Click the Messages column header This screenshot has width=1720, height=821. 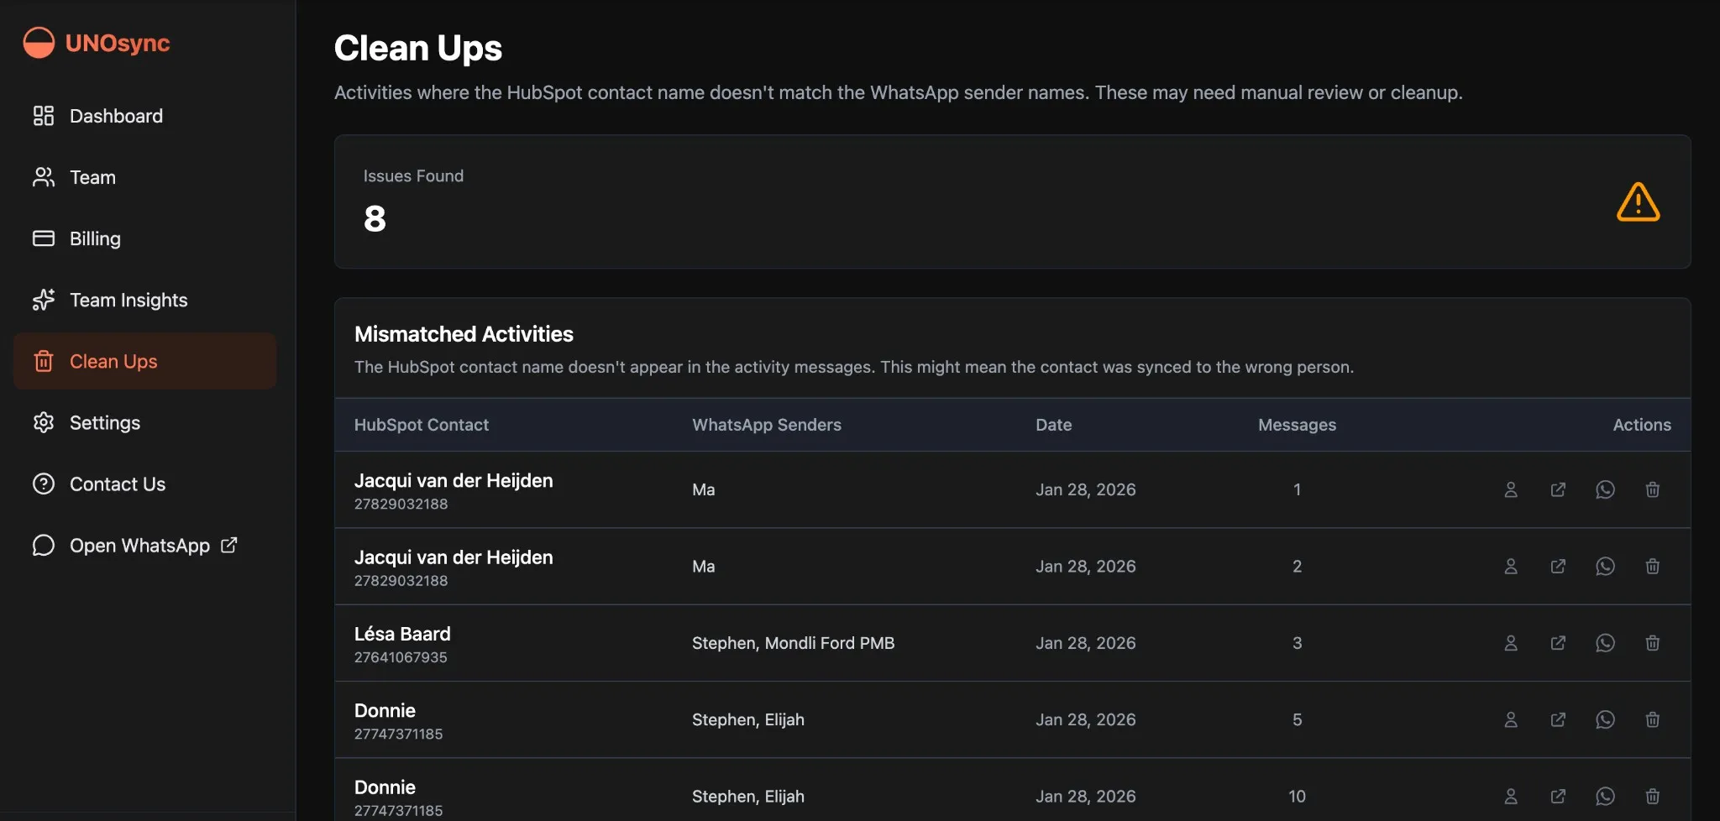point(1297,425)
